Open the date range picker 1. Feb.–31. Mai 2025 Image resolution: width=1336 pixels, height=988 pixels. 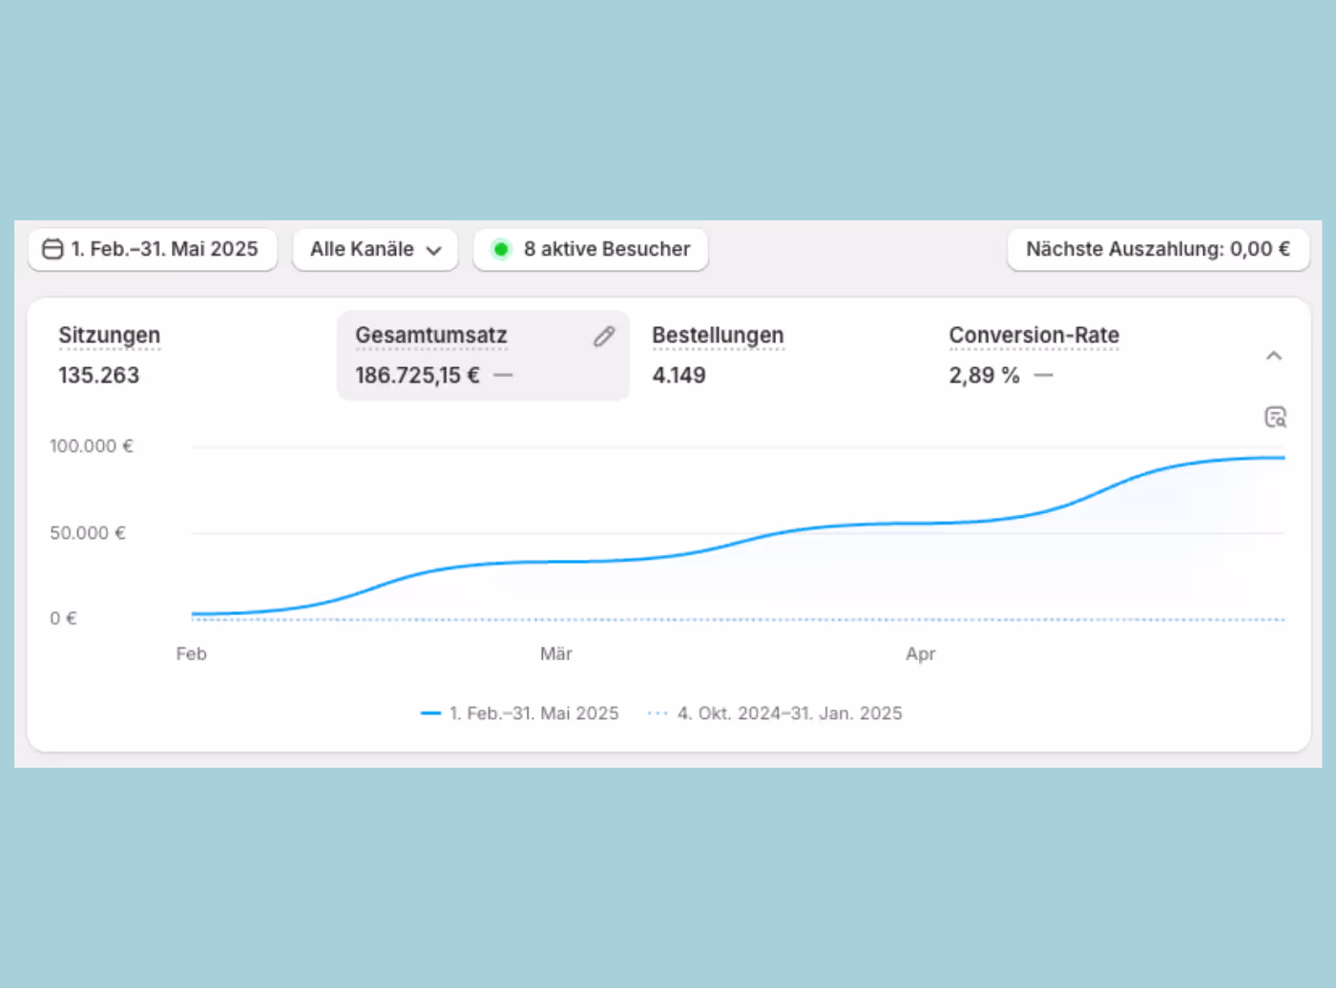(x=153, y=249)
